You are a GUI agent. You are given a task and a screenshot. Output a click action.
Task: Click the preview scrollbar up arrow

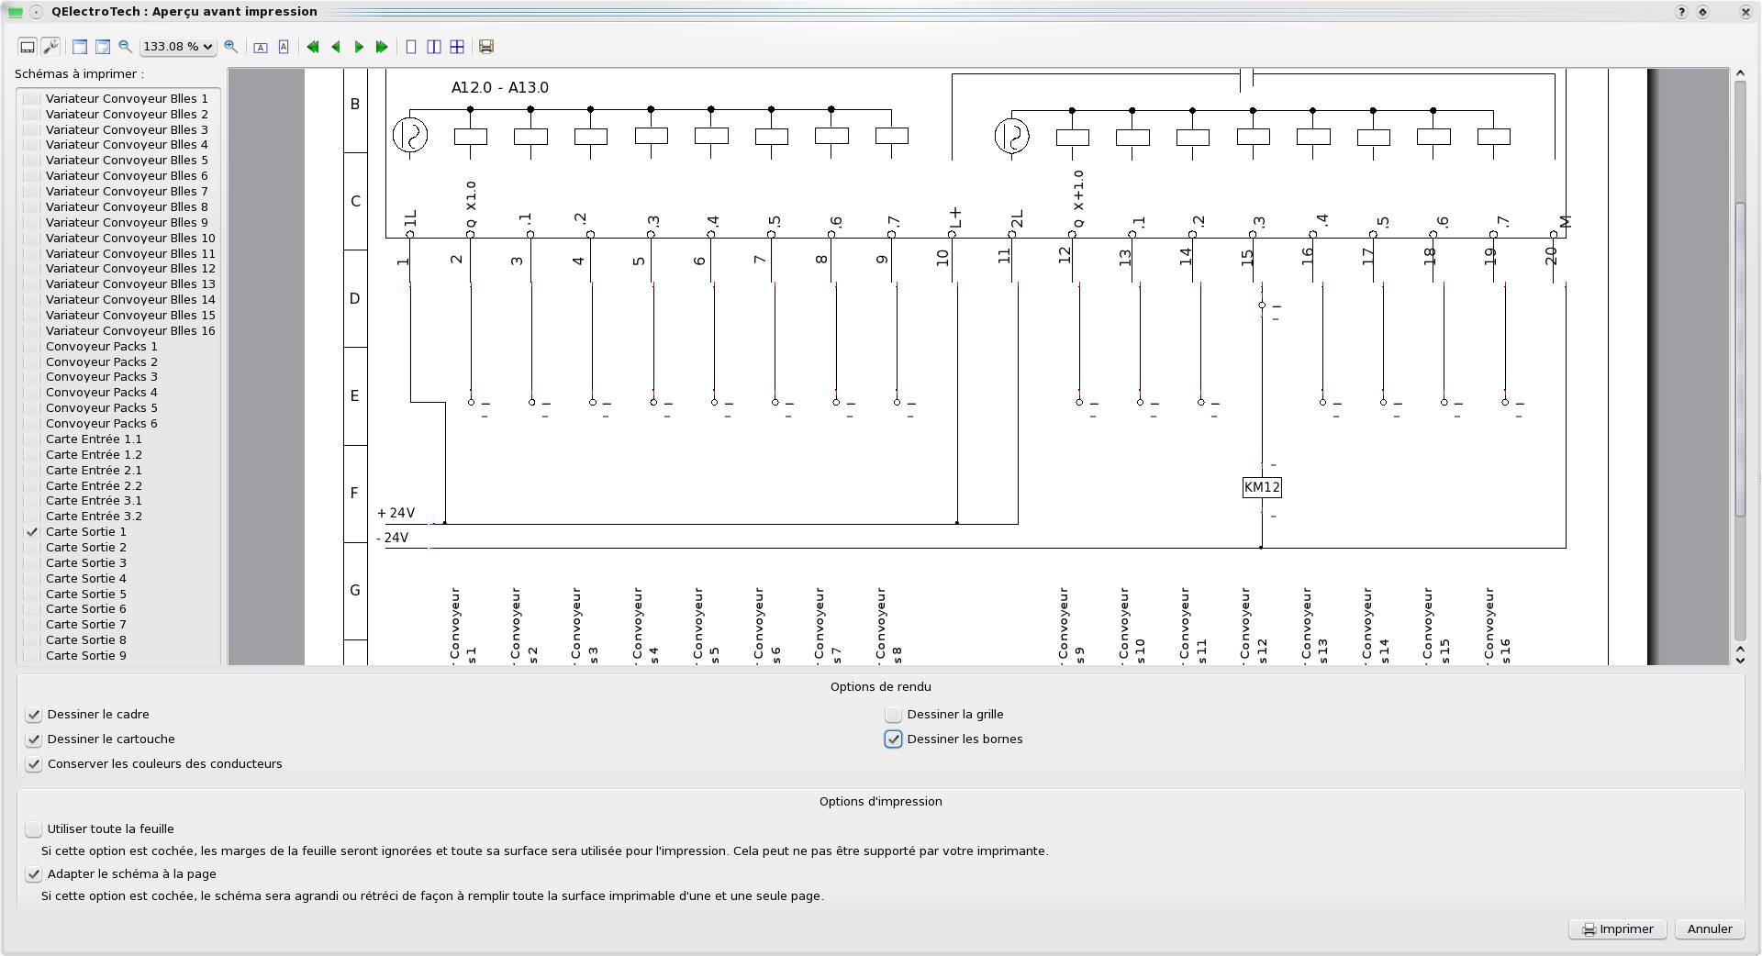pos(1740,73)
